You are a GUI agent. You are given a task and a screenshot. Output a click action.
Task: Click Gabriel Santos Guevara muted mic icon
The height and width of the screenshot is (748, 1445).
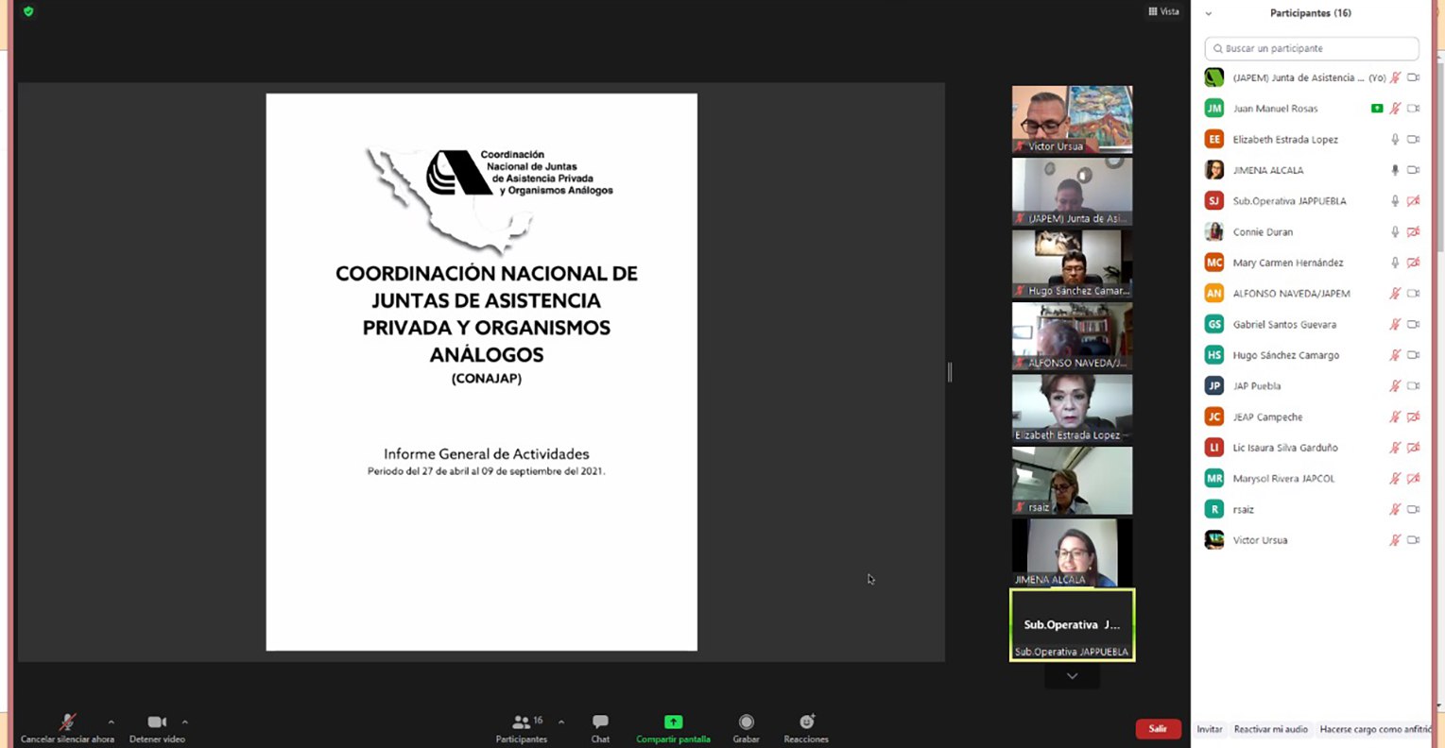click(1395, 325)
